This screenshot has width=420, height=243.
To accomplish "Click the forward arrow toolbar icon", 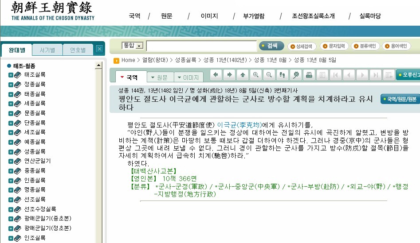I will (x=229, y=75).
